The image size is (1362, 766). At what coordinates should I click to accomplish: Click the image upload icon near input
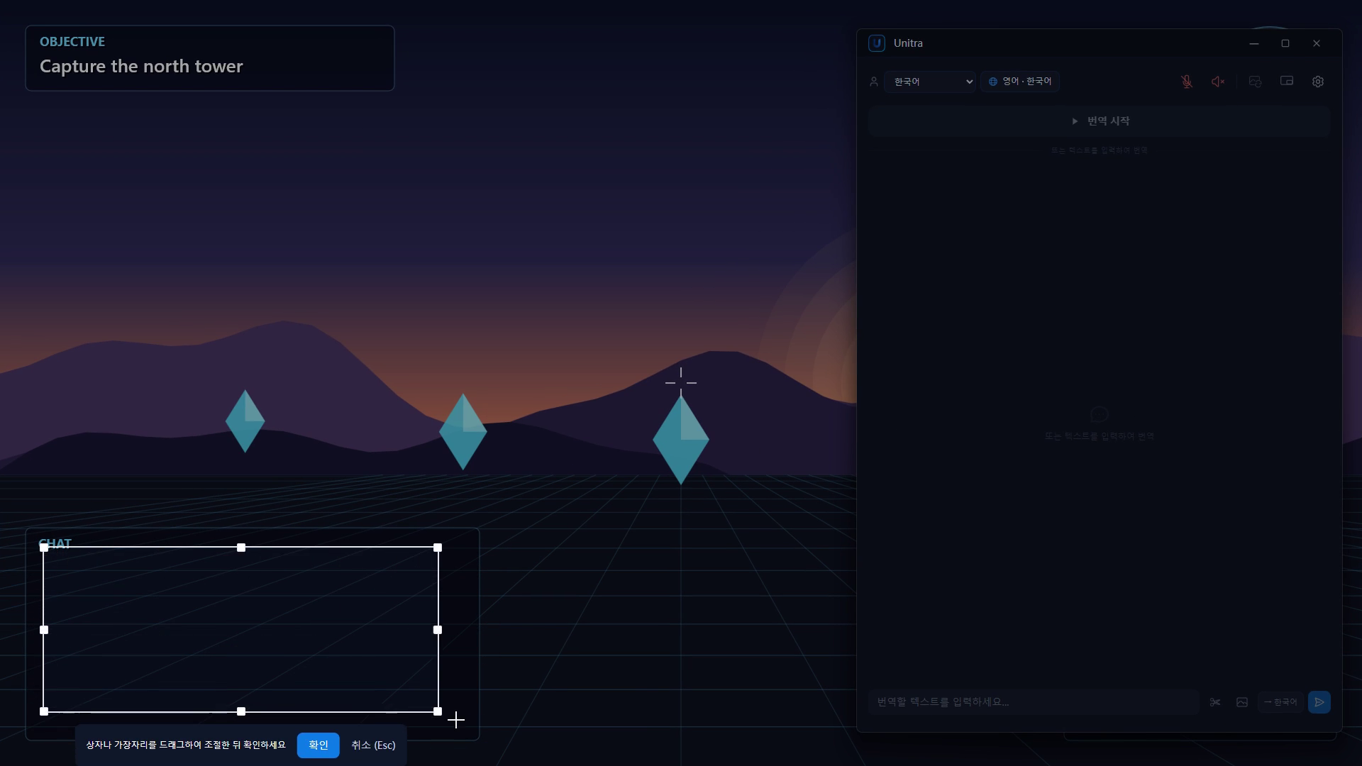pyautogui.click(x=1242, y=702)
